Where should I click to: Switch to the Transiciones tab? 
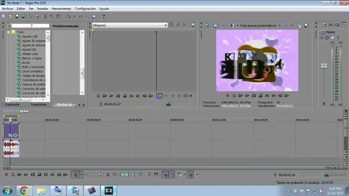39,105
